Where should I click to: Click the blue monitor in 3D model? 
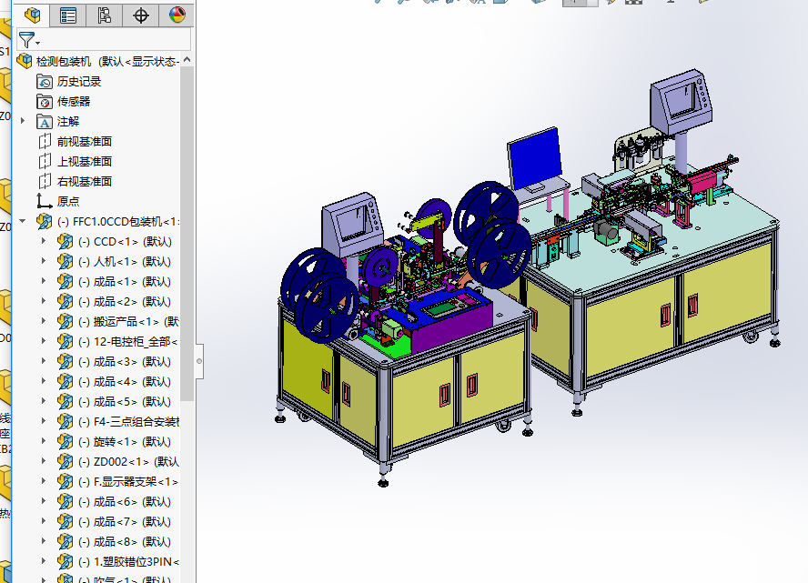click(535, 157)
